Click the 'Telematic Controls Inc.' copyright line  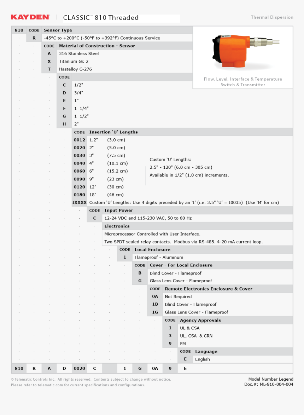click(91, 380)
